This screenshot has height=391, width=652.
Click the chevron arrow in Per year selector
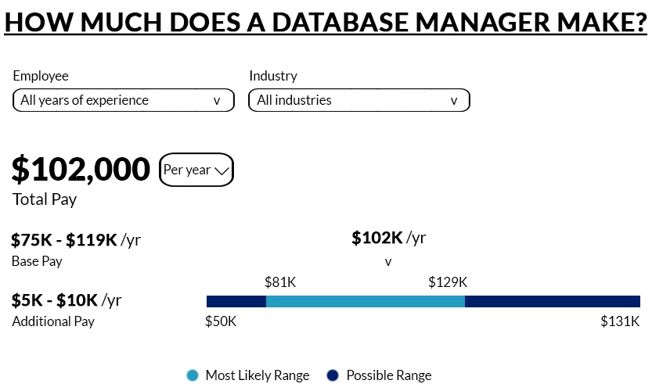pos(222,170)
